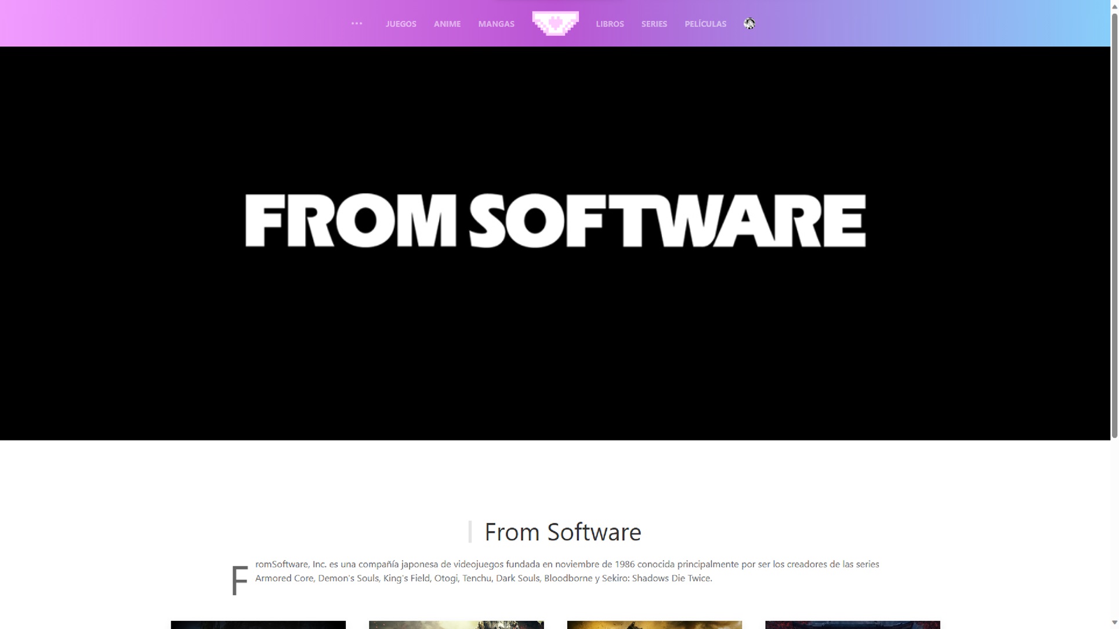Select Películas in the navbar
The image size is (1119, 629).
(x=705, y=24)
